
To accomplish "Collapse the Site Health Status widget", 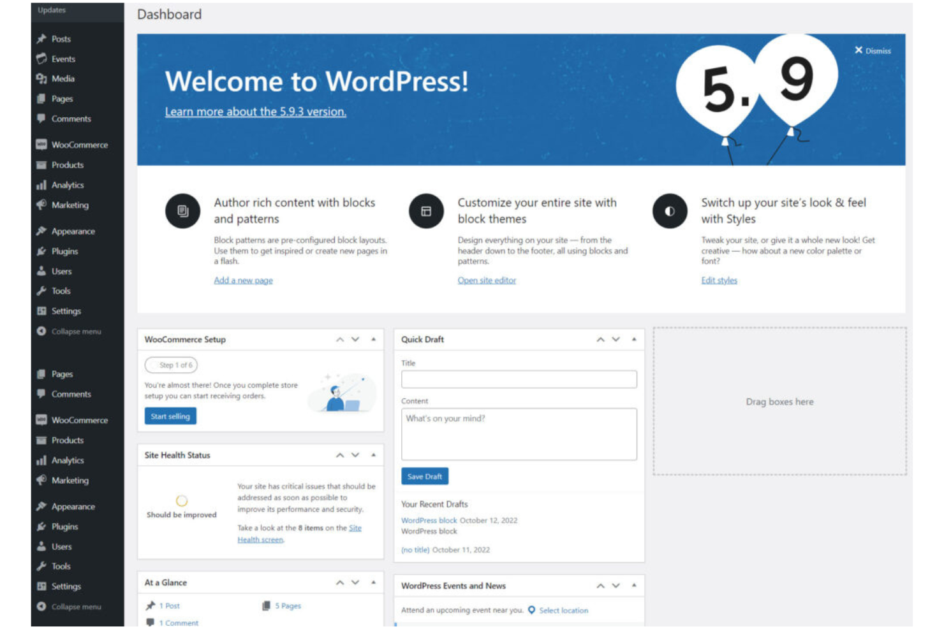I will coord(373,455).
